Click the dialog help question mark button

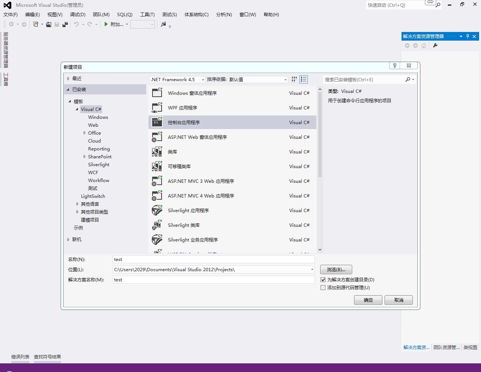(x=394, y=65)
